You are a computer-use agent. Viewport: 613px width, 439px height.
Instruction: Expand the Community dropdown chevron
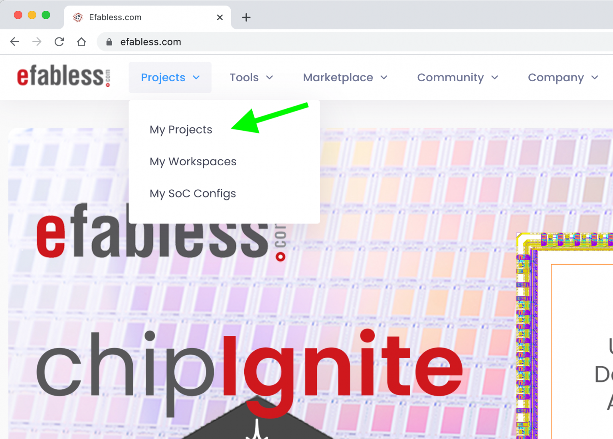pyautogui.click(x=495, y=78)
